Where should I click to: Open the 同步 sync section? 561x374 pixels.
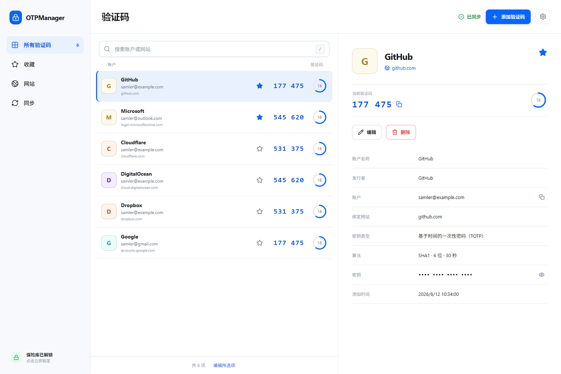coord(45,103)
